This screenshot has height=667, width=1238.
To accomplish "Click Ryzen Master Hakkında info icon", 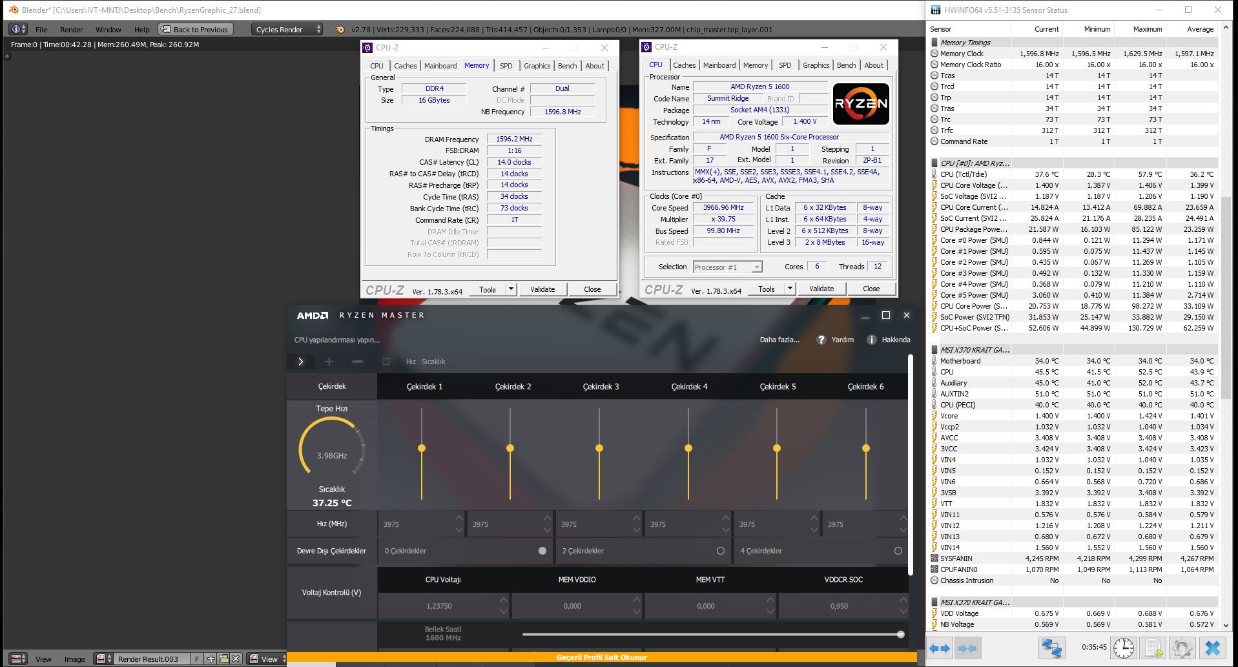I will click(872, 340).
